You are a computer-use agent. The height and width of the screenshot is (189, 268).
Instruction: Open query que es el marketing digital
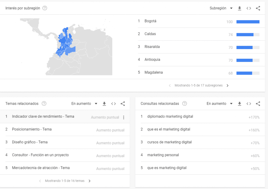click(x=169, y=129)
